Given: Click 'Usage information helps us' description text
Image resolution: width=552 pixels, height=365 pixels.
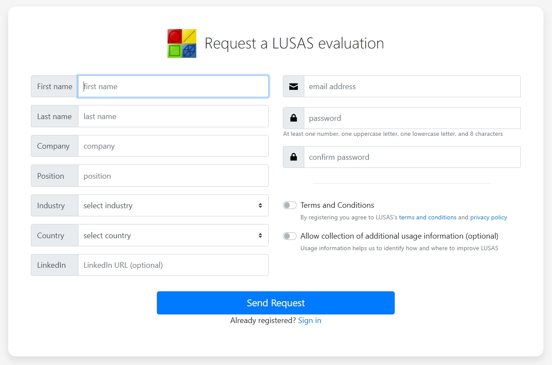Looking at the screenshot, I should 399,248.
